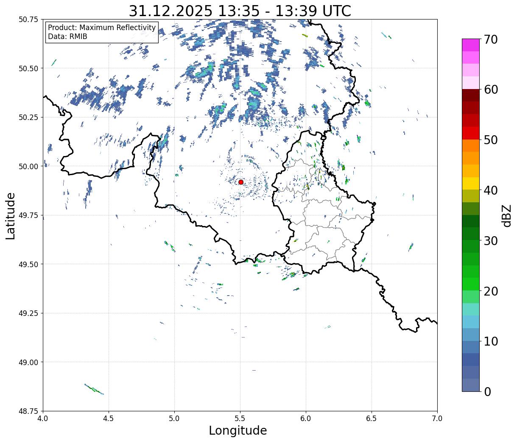Image resolution: width=517 pixels, height=441 pixels.
Task: Click the bottom slate-blue colorbar swatch at 0
Action: pos(471,385)
